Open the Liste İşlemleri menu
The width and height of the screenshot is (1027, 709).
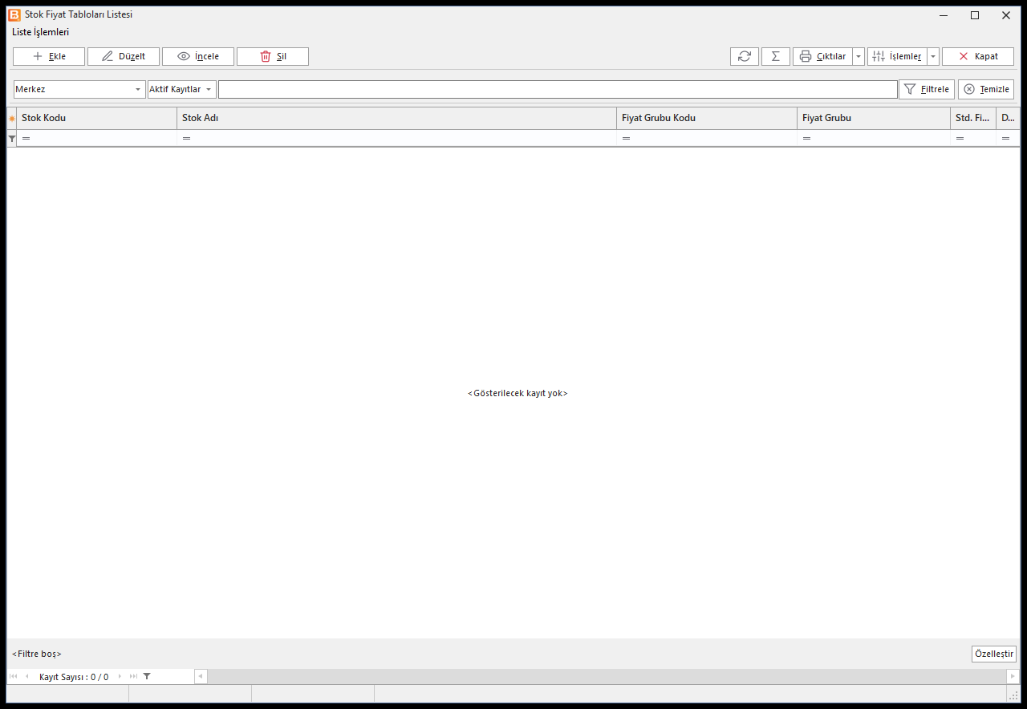click(41, 32)
